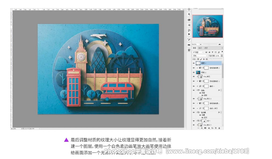Toggle visibility of the second layer from top

194,68
